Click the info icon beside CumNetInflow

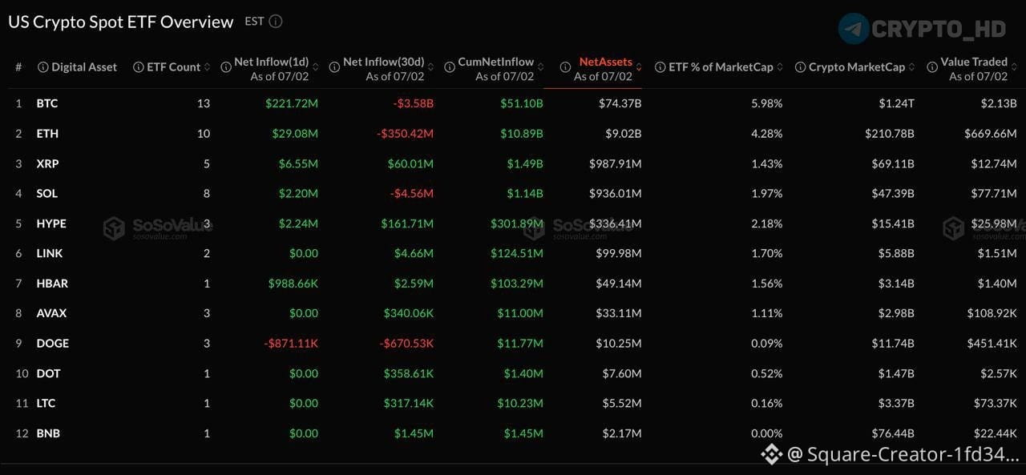click(x=450, y=67)
